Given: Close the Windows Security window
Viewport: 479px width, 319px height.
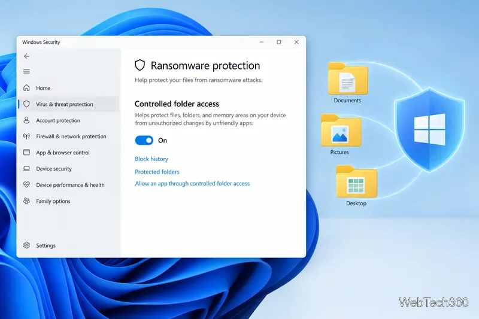Looking at the screenshot, I should [x=296, y=42].
